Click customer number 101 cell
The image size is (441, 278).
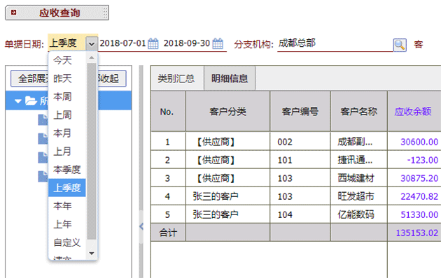(300, 160)
